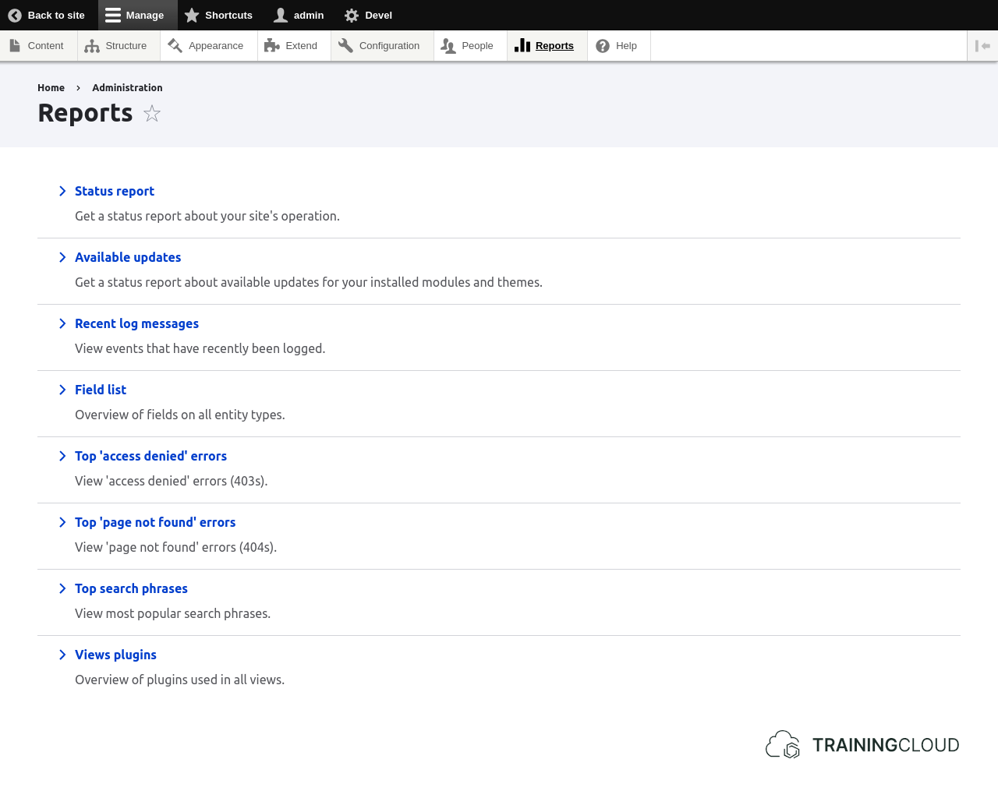
Task: Open the Status report link
Action: pyautogui.click(x=115, y=191)
